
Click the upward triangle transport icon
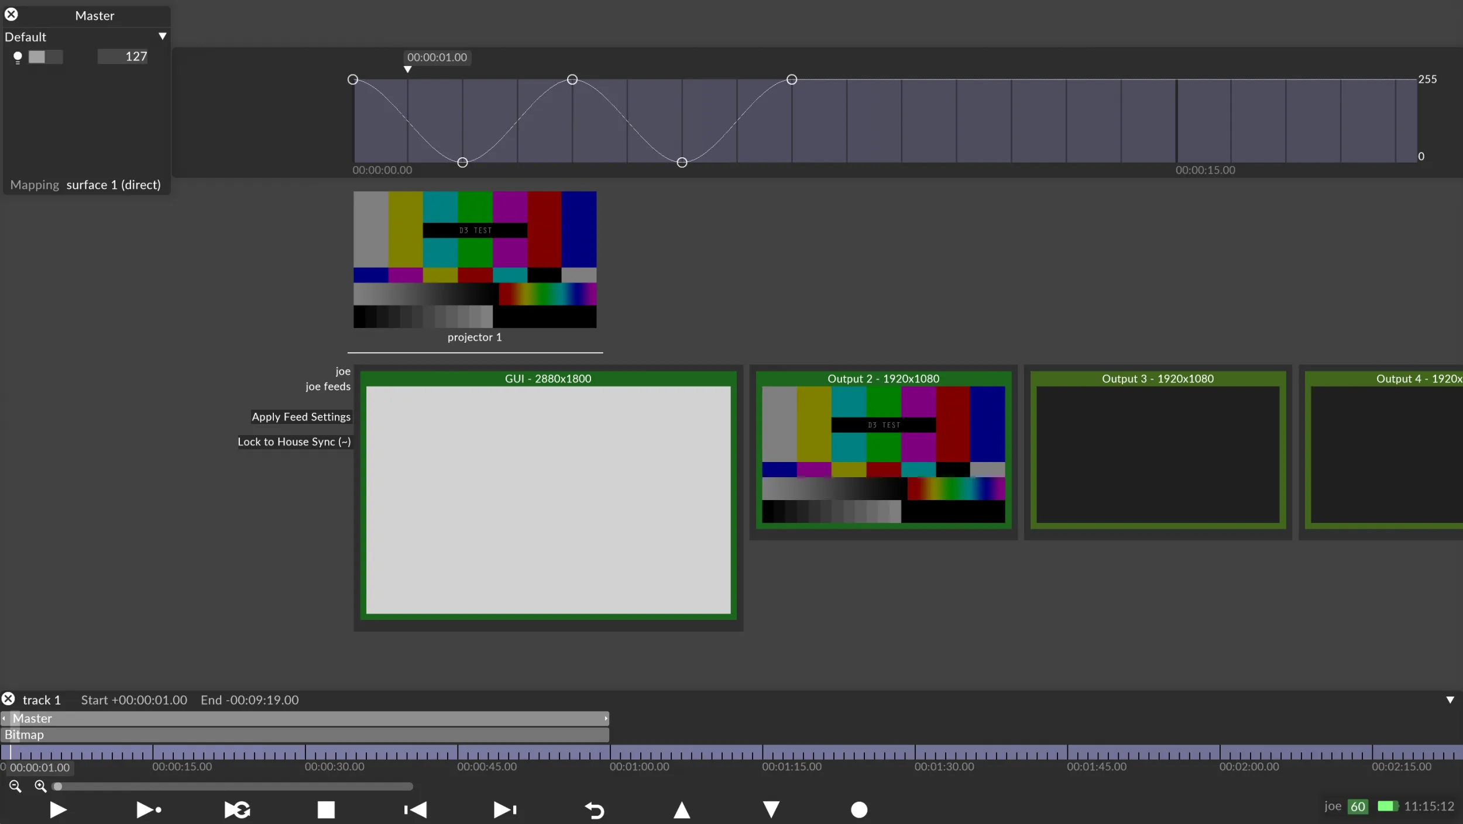pos(682,809)
